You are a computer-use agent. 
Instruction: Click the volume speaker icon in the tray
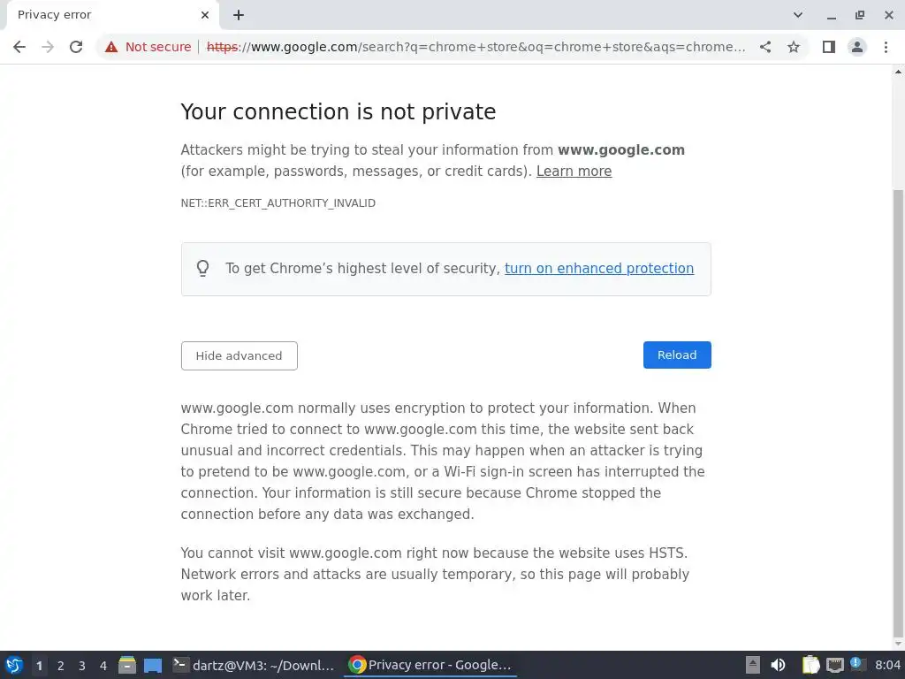coord(778,665)
